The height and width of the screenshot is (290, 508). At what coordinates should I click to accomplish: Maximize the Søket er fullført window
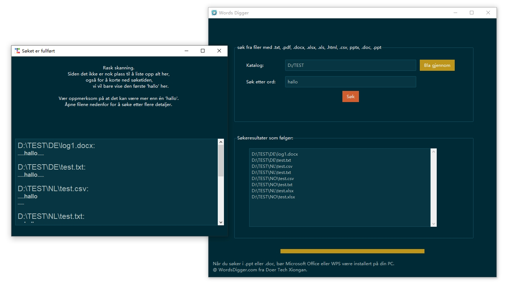(203, 51)
